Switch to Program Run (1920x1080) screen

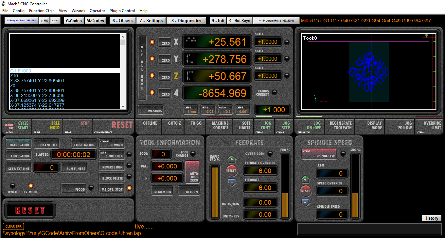(276, 21)
